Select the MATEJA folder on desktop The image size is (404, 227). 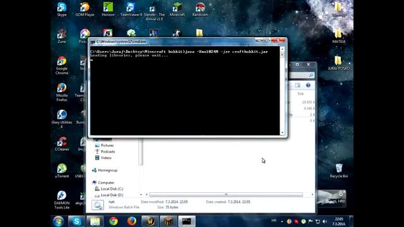pos(338,36)
